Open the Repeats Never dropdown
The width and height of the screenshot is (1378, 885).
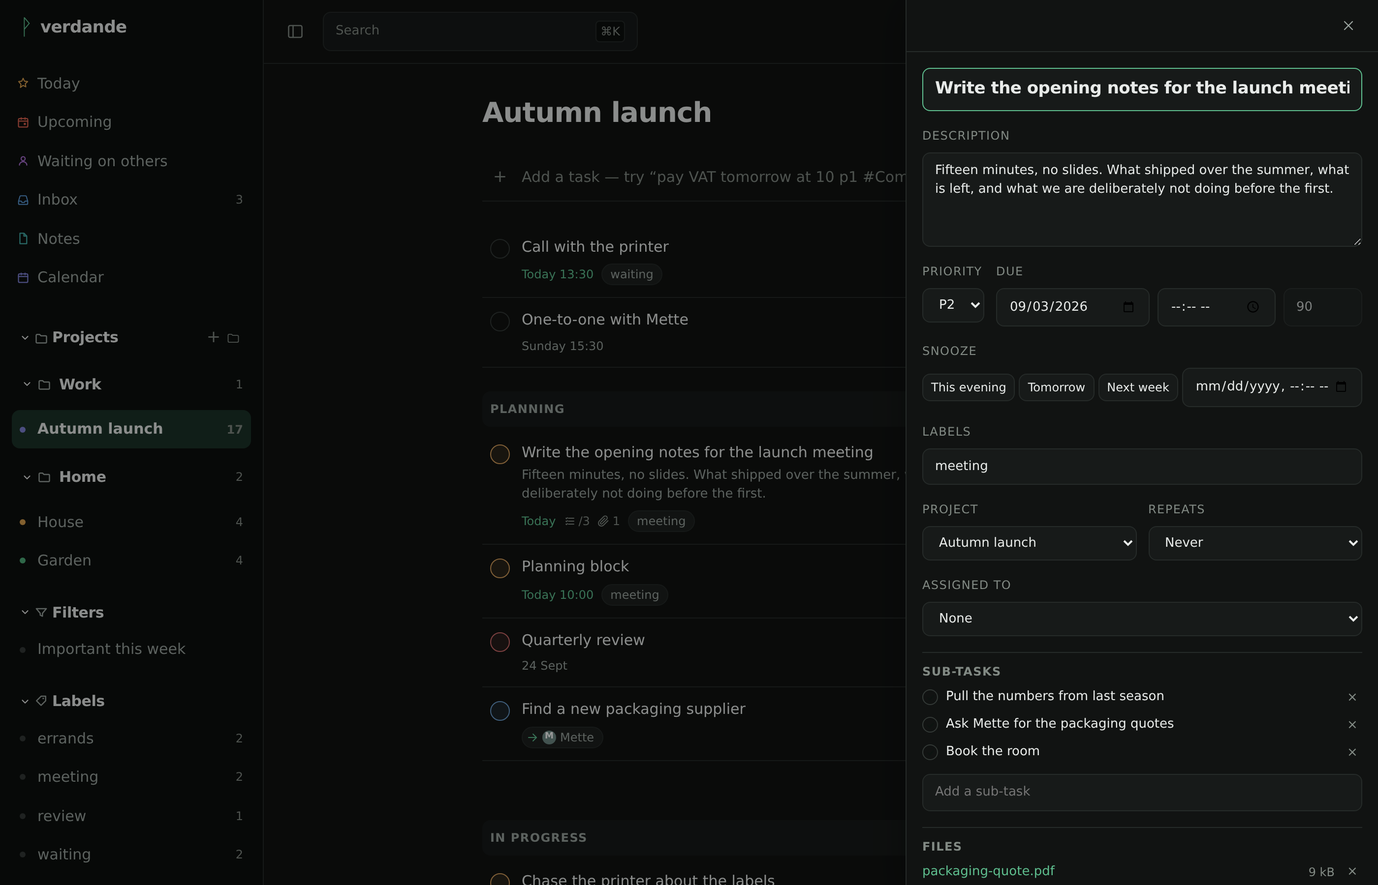click(x=1255, y=543)
